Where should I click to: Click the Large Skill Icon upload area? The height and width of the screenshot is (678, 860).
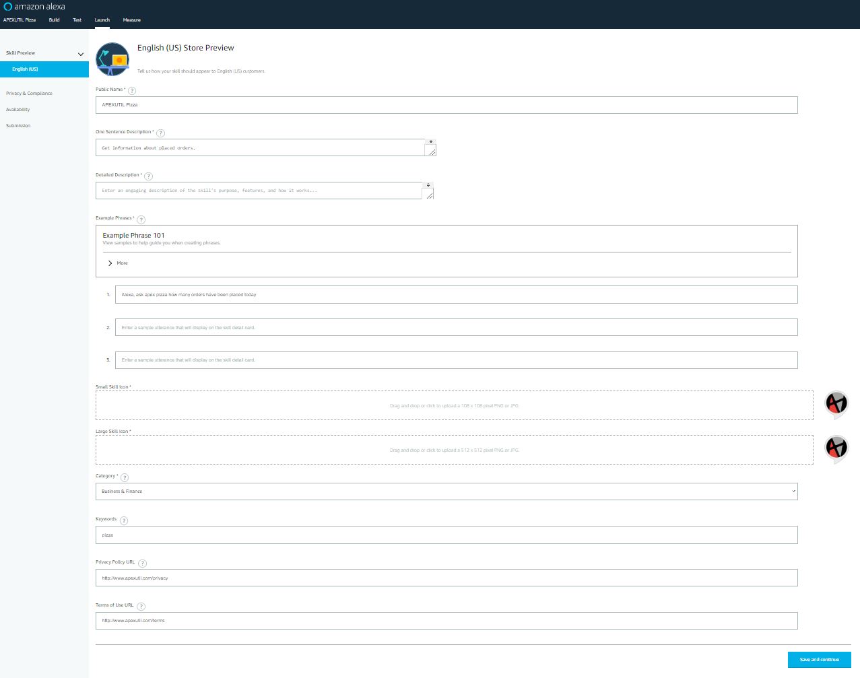(x=455, y=450)
